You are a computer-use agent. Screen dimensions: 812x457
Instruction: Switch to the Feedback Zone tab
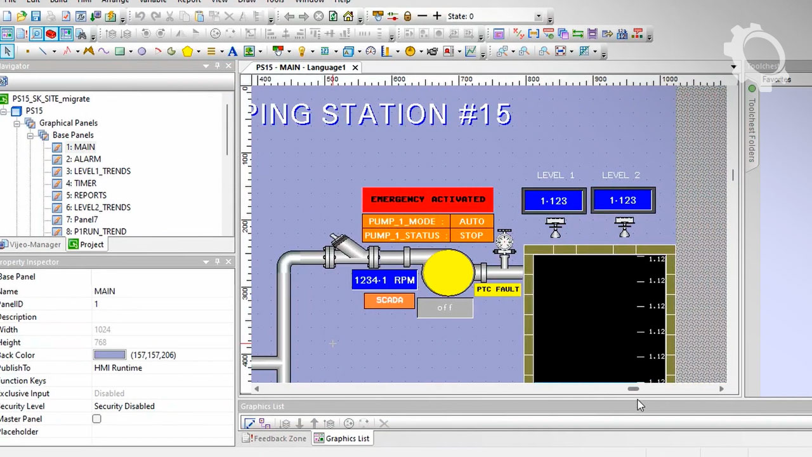(274, 438)
